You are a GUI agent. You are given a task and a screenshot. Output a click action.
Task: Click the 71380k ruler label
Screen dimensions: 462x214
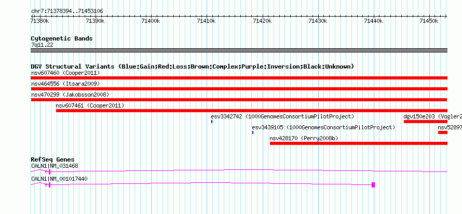[x=40, y=21]
